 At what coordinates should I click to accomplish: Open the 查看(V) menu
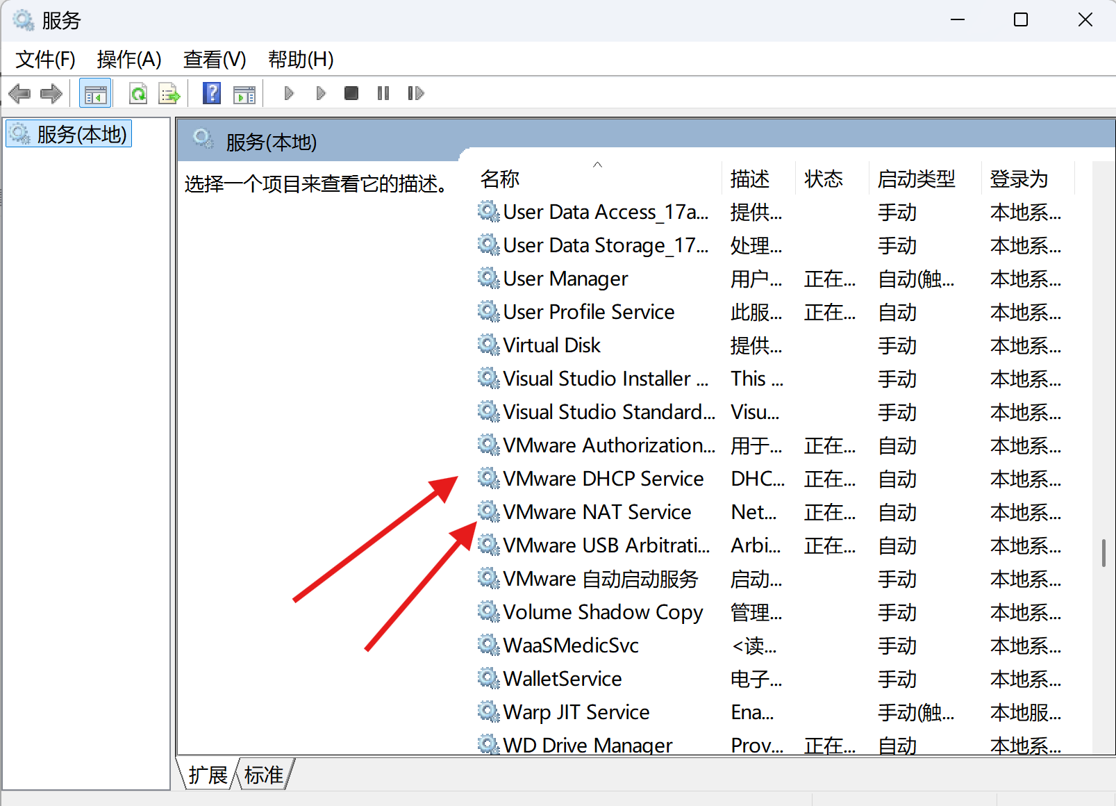click(x=215, y=60)
